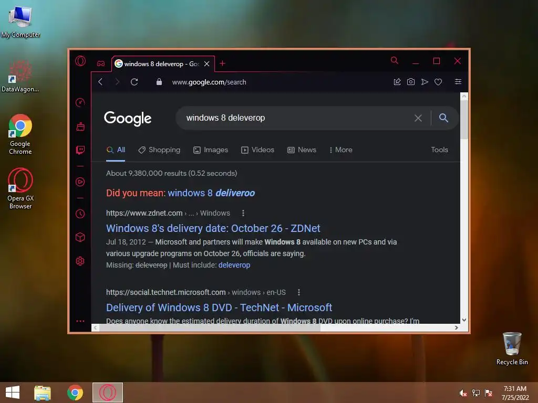The image size is (538, 403).
Task: Select the Recycle Bin desktop icon
Action: (x=512, y=348)
